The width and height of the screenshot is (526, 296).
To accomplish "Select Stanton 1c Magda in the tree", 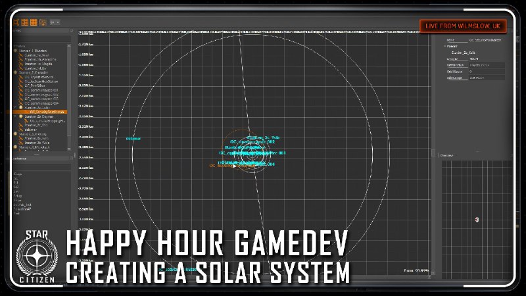I will pyautogui.click(x=38, y=64).
